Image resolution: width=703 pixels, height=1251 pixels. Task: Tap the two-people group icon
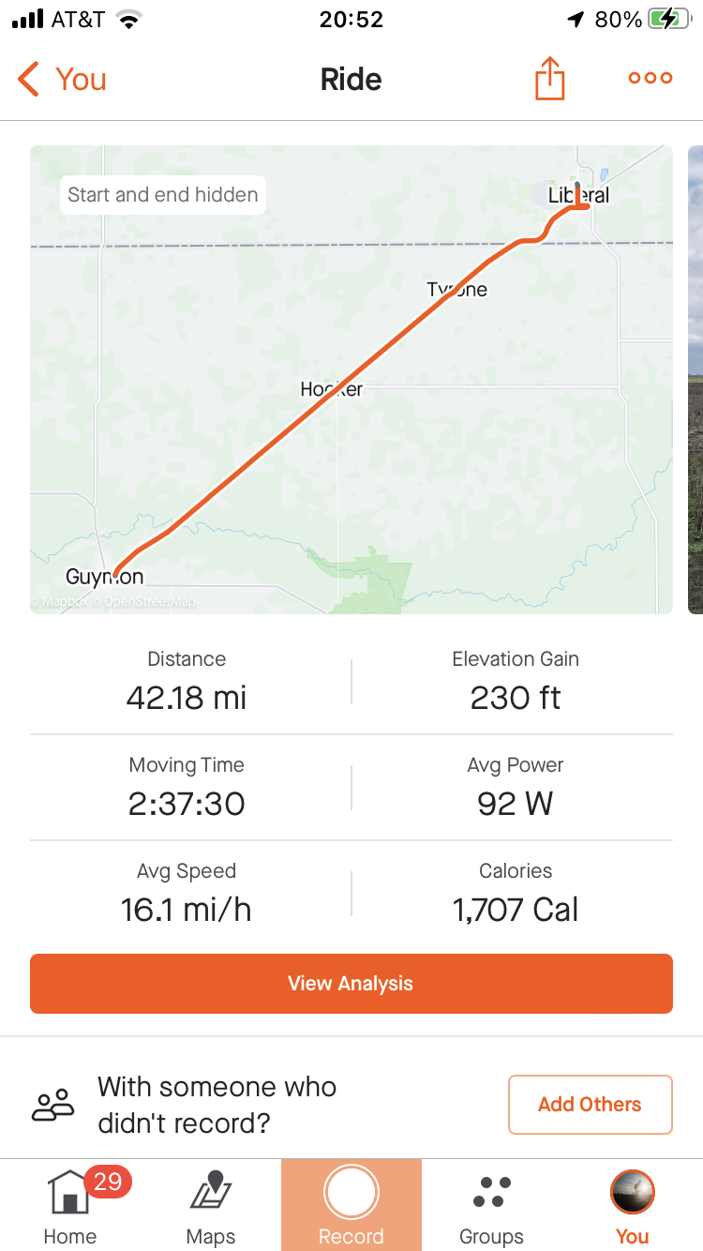tap(52, 1105)
